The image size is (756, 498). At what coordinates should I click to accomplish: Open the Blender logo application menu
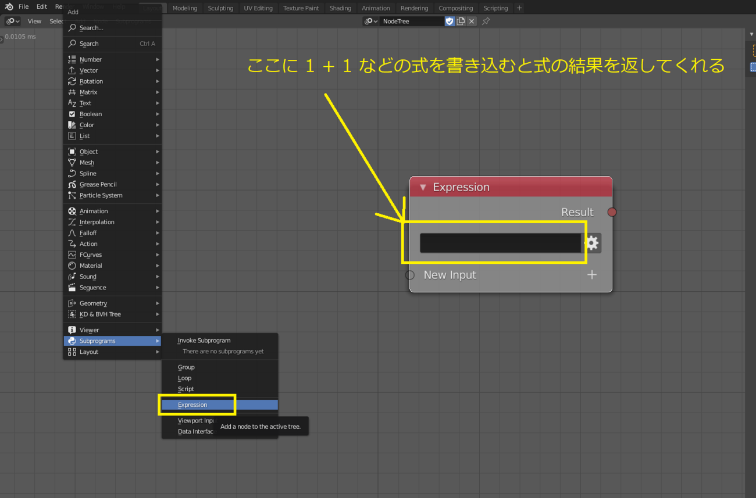9,7
